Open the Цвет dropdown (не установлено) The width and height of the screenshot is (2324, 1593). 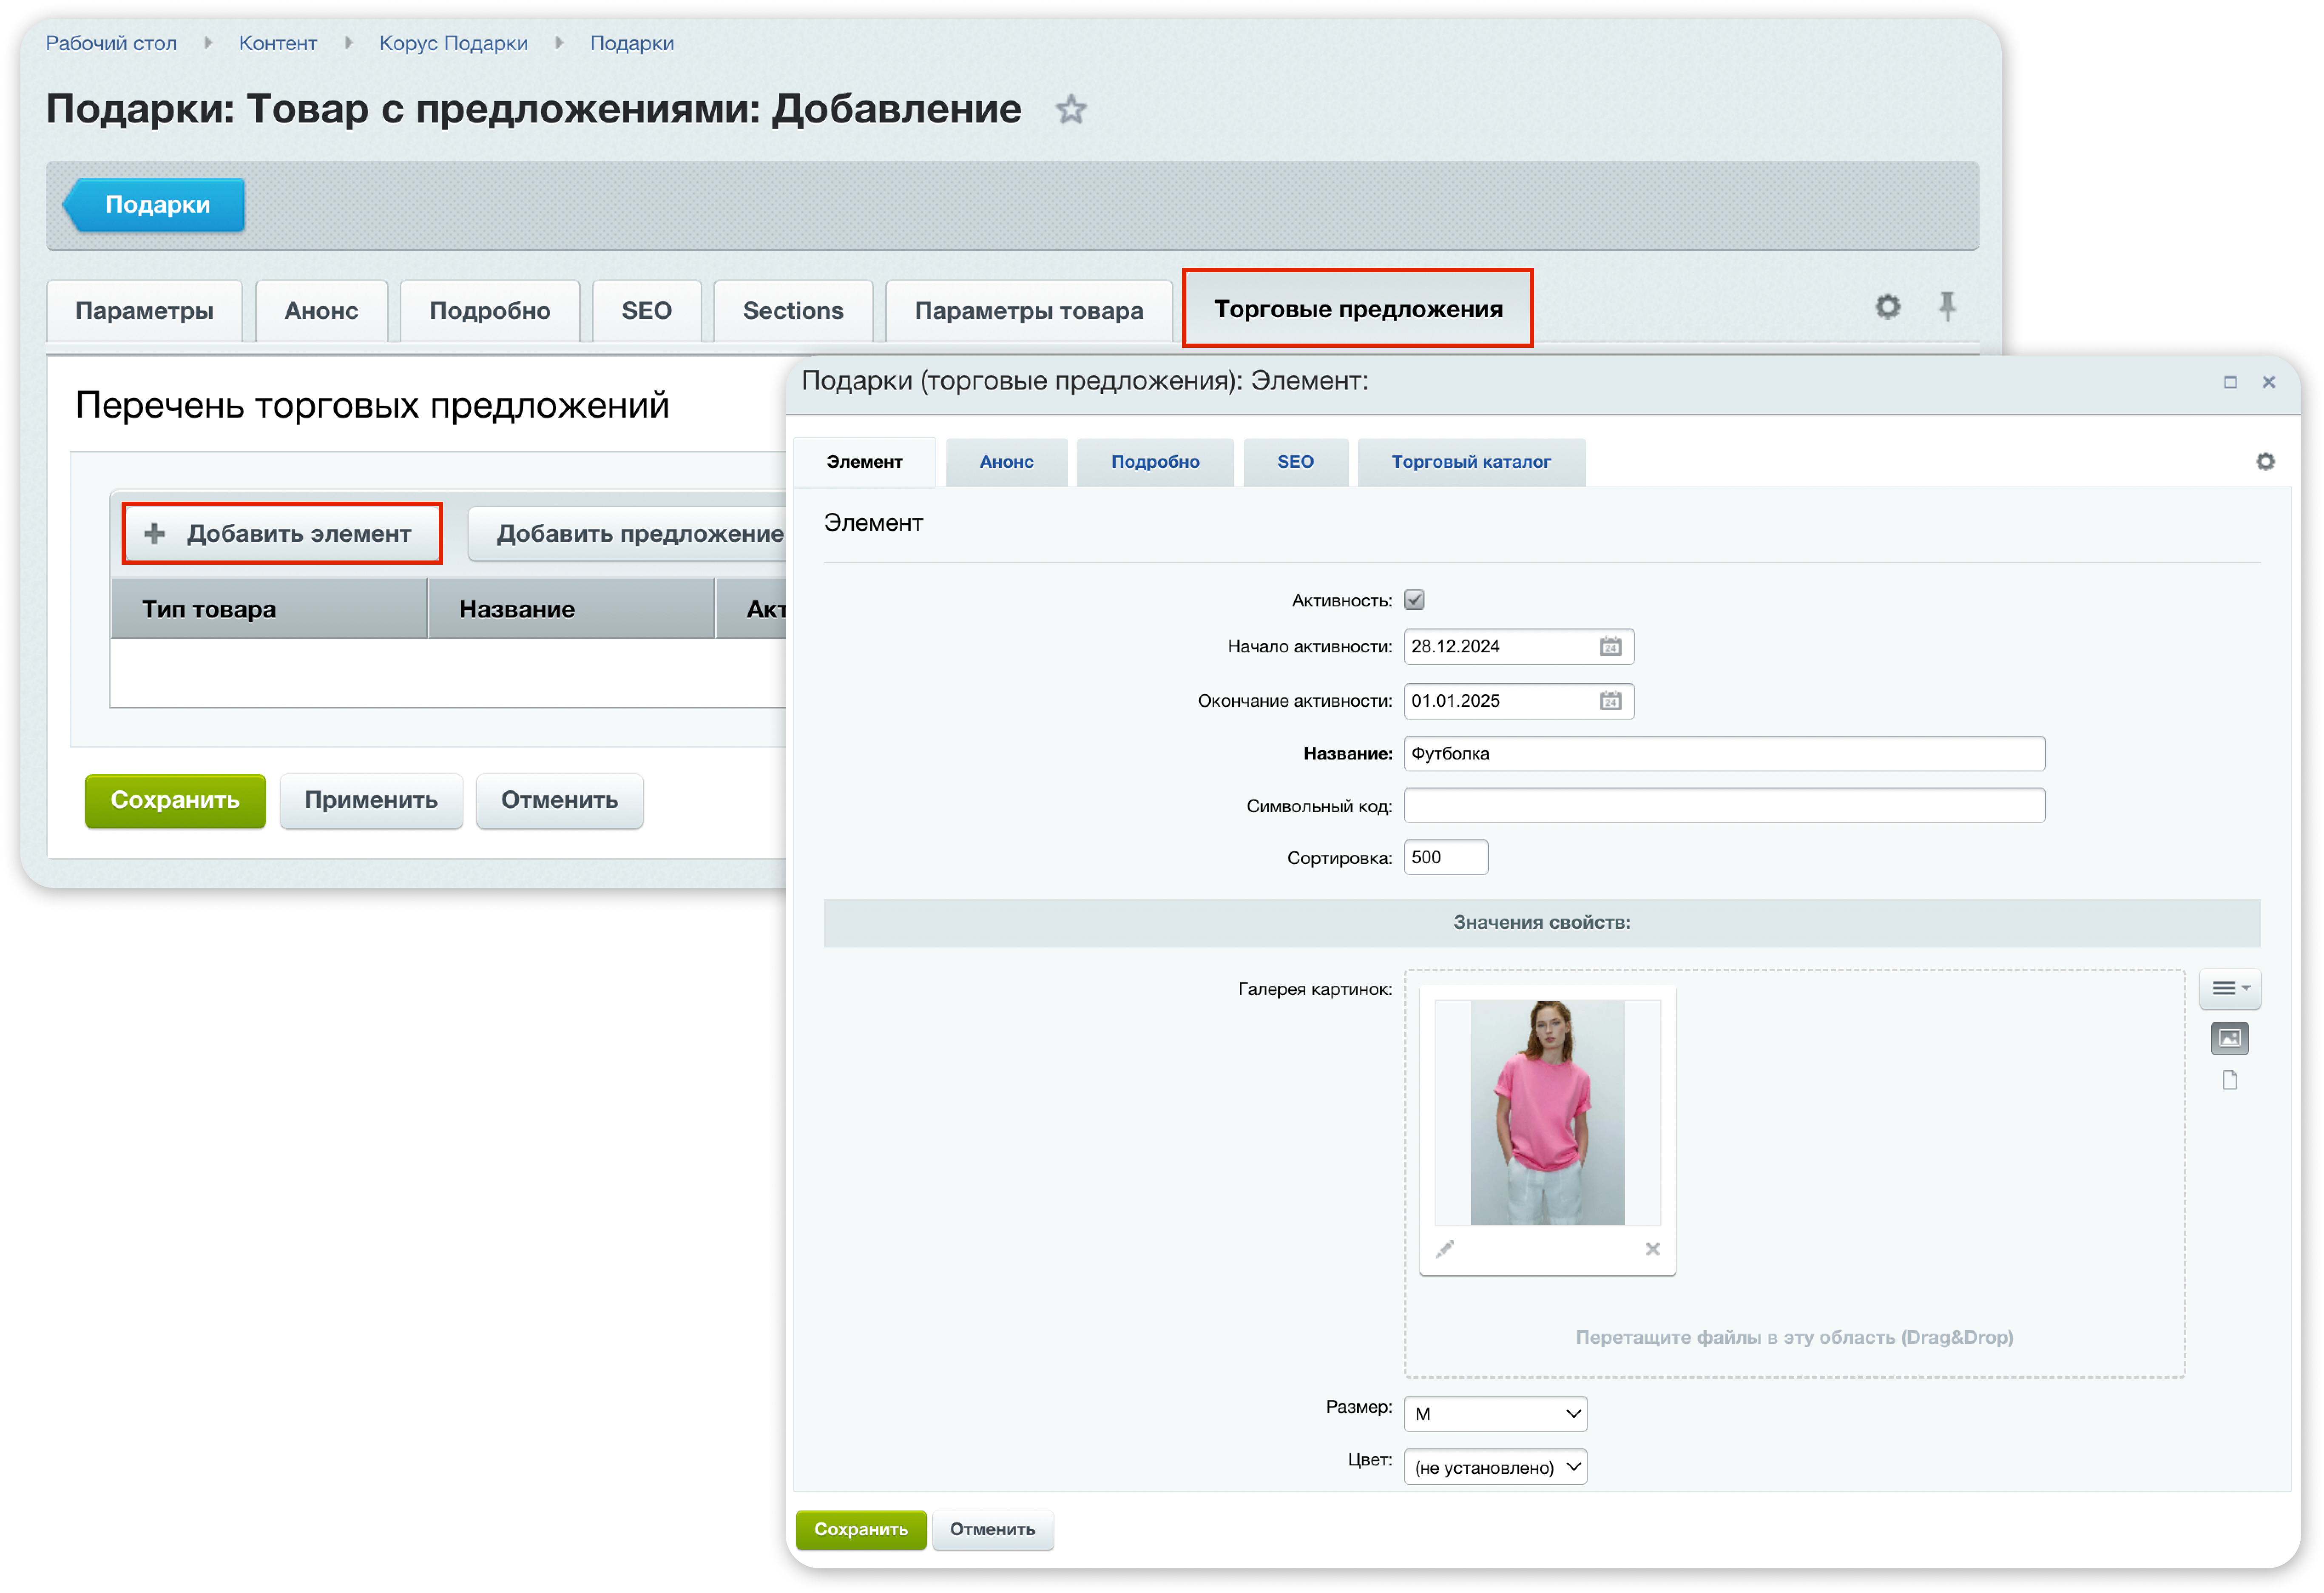coord(1495,1467)
